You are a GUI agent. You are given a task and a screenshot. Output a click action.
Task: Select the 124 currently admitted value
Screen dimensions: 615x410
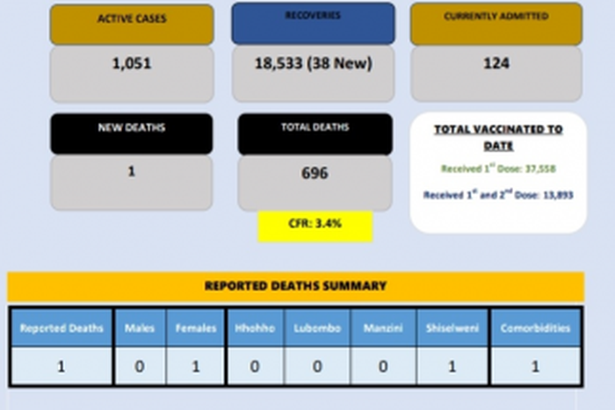pyautogui.click(x=496, y=64)
